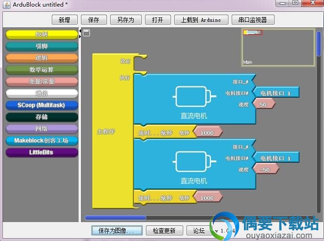Open the SCoop (Multitask) category

[42, 105]
